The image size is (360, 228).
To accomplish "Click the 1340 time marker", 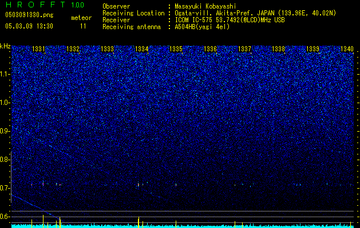I will pos(347,48).
